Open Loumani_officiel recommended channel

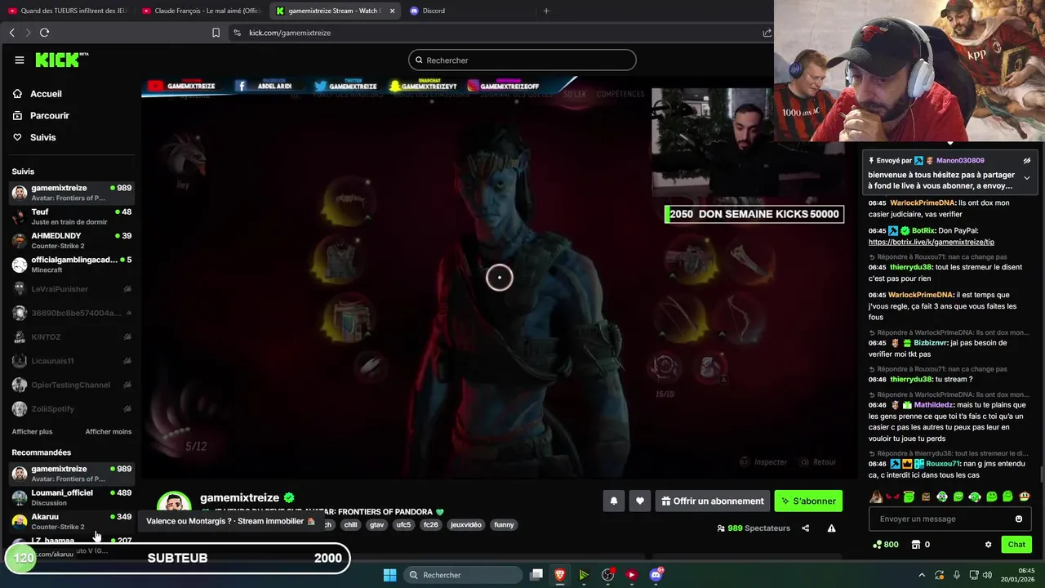pos(72,497)
